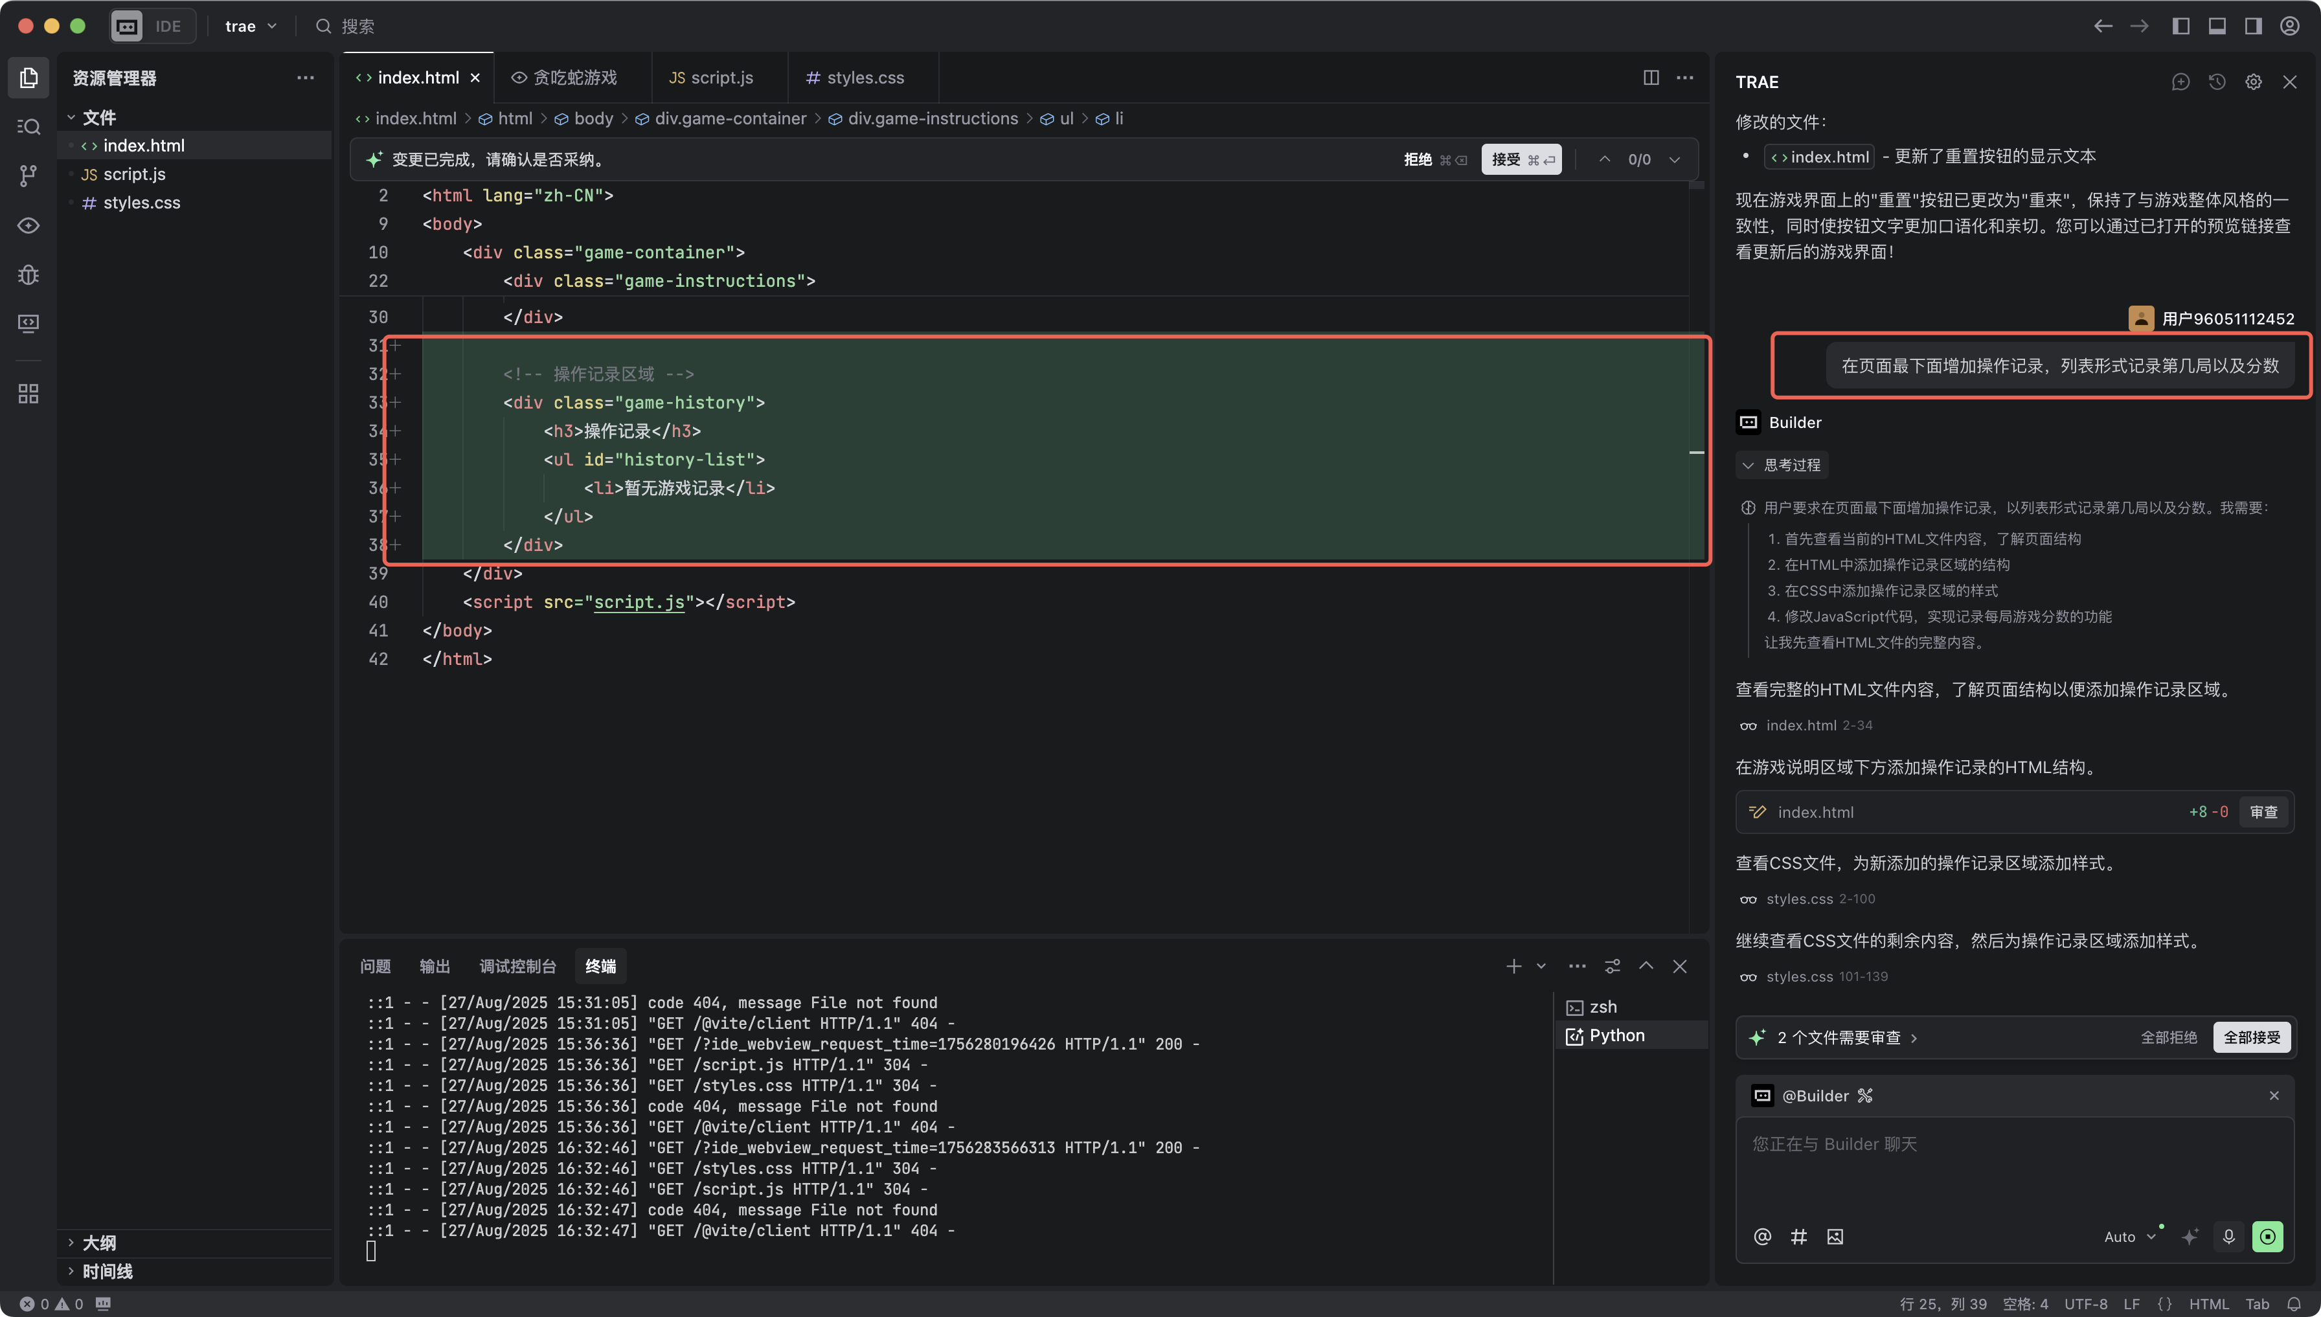
Task: Open TRAE panel settings gear
Action: coord(2253,82)
